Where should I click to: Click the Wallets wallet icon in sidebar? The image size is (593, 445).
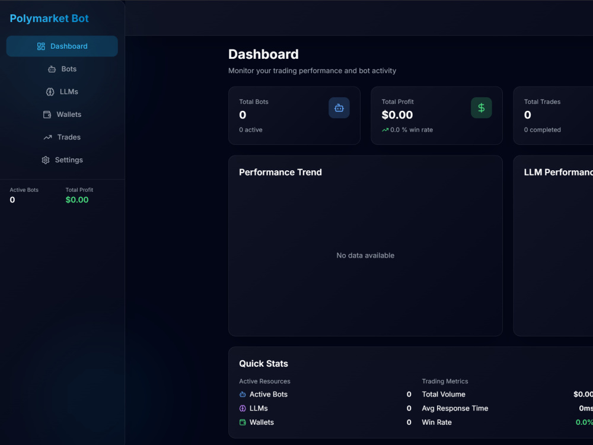[x=47, y=115]
